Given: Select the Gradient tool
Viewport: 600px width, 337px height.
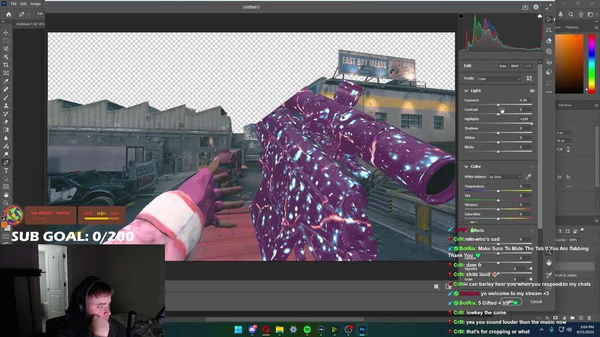Looking at the screenshot, I should [6, 130].
